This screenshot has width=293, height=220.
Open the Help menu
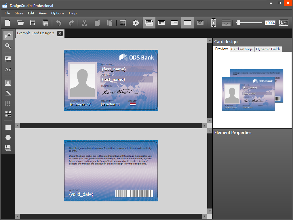tap(73, 13)
